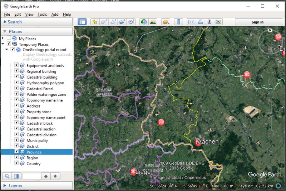Select the Region layer row
This screenshot has height=191, width=286.
click(x=32, y=158)
